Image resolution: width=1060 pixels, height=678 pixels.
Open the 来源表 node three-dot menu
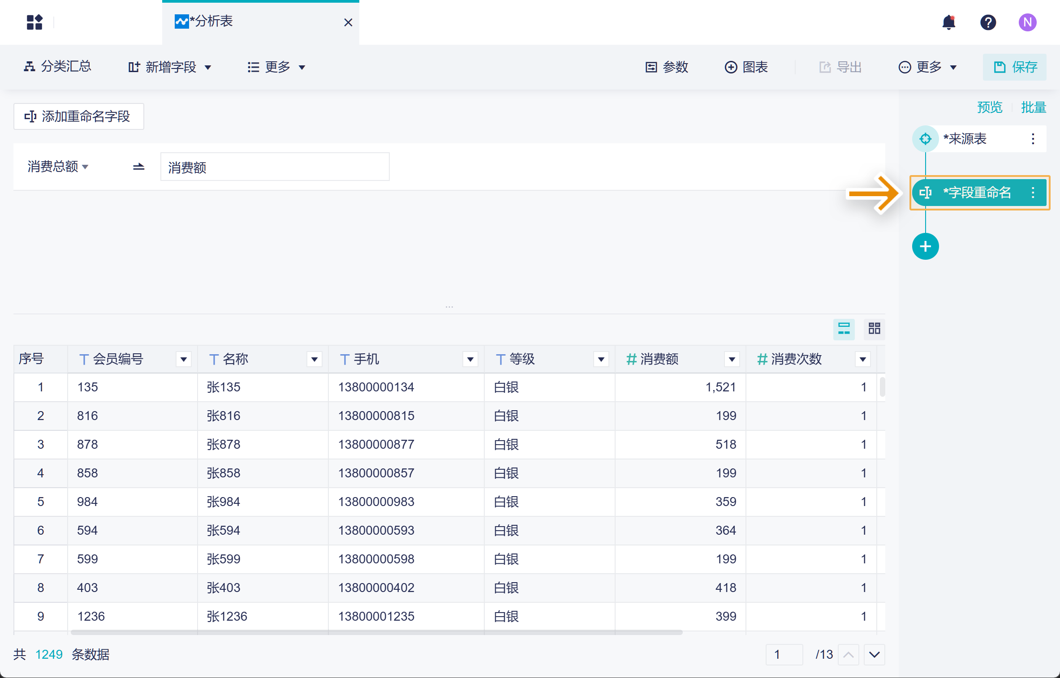pos(1033,139)
